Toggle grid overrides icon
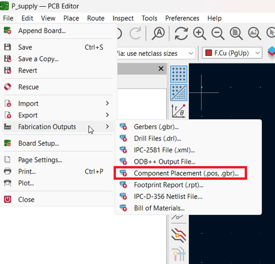 179,93
